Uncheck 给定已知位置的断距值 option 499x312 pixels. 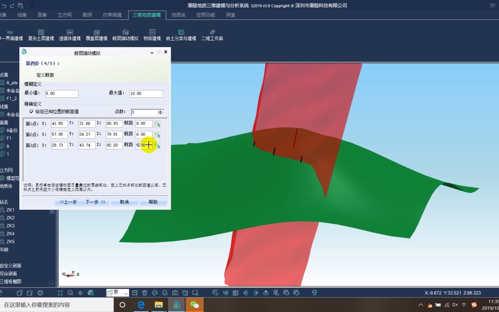click(31, 112)
